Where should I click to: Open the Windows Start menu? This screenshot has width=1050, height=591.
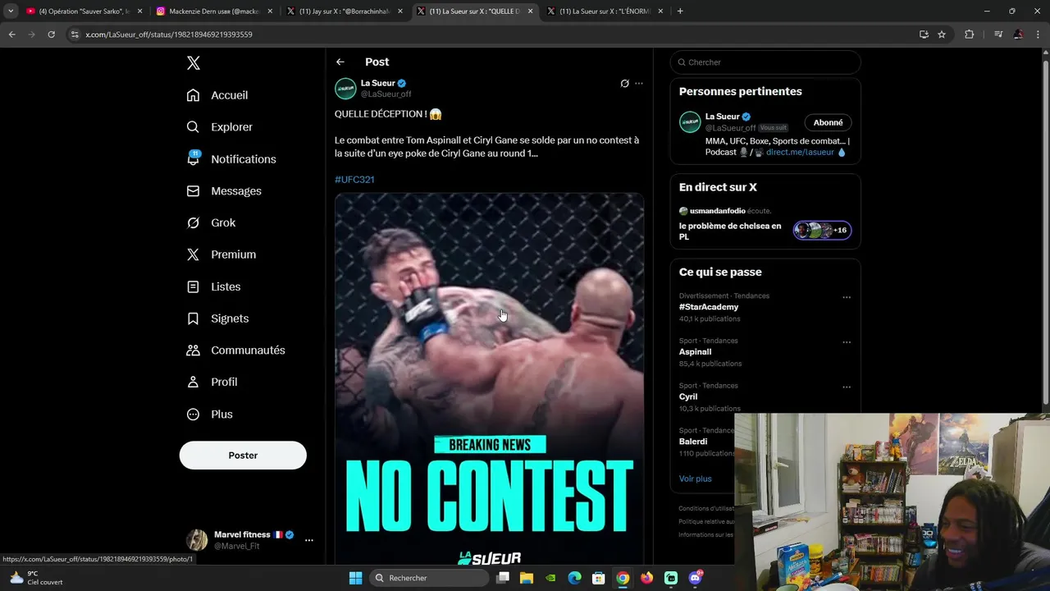355,578
